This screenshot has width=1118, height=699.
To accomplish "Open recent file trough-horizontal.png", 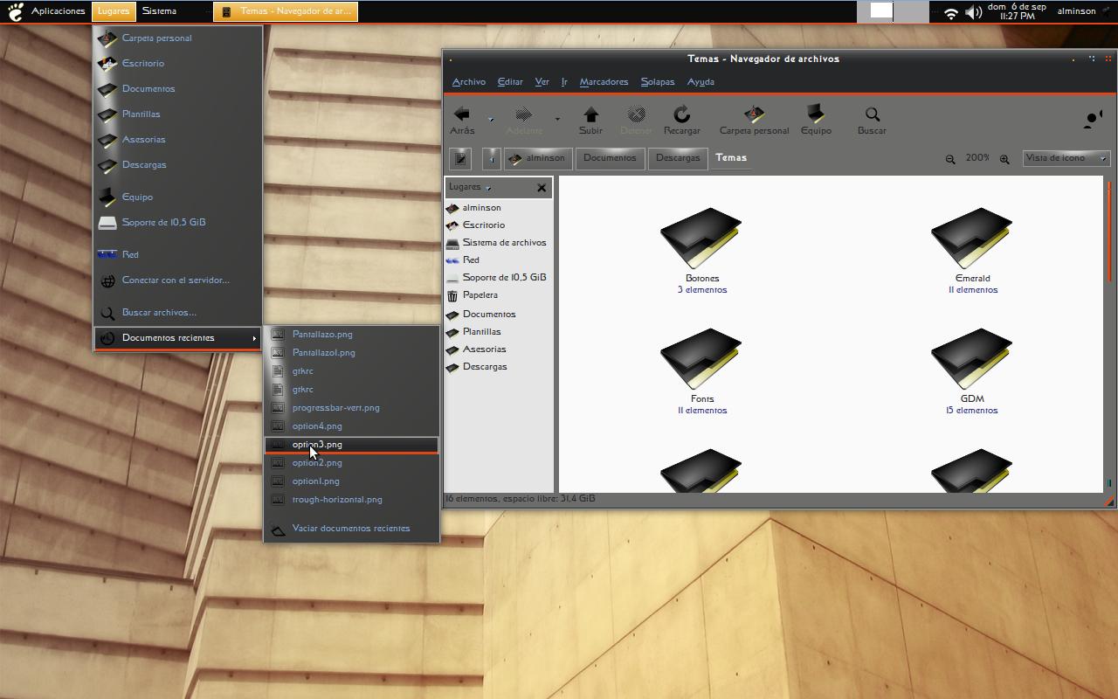I will pyautogui.click(x=351, y=500).
